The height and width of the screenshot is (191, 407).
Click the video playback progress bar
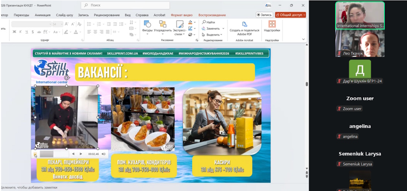point(53,154)
